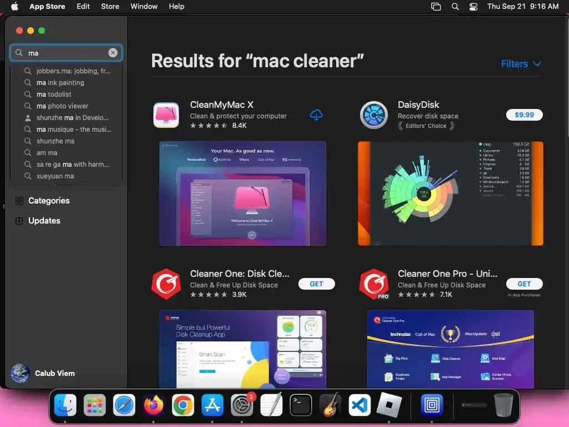Screen dimensions: 569x427
Task: Open the App Store menu
Action: click(x=47, y=6)
